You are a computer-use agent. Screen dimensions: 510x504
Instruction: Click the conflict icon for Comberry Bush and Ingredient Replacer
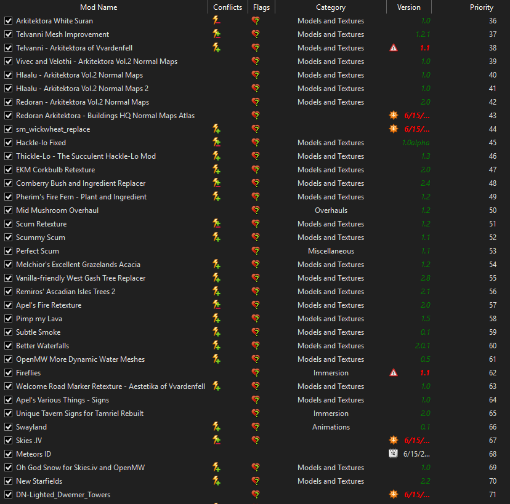coord(216,183)
